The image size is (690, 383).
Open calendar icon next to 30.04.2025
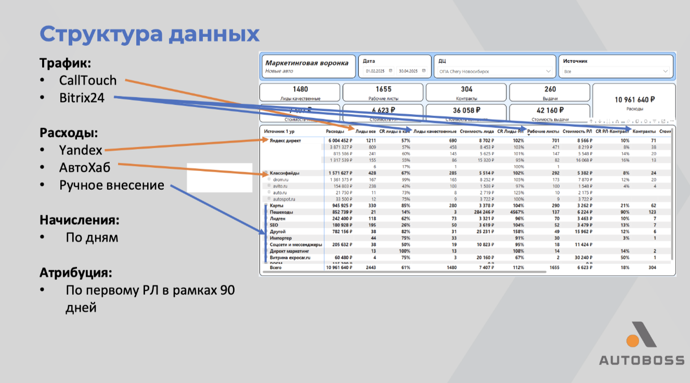pyautogui.click(x=424, y=71)
